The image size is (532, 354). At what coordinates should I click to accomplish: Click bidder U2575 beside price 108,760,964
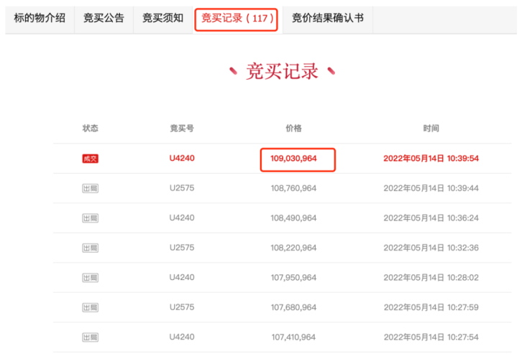pyautogui.click(x=182, y=188)
